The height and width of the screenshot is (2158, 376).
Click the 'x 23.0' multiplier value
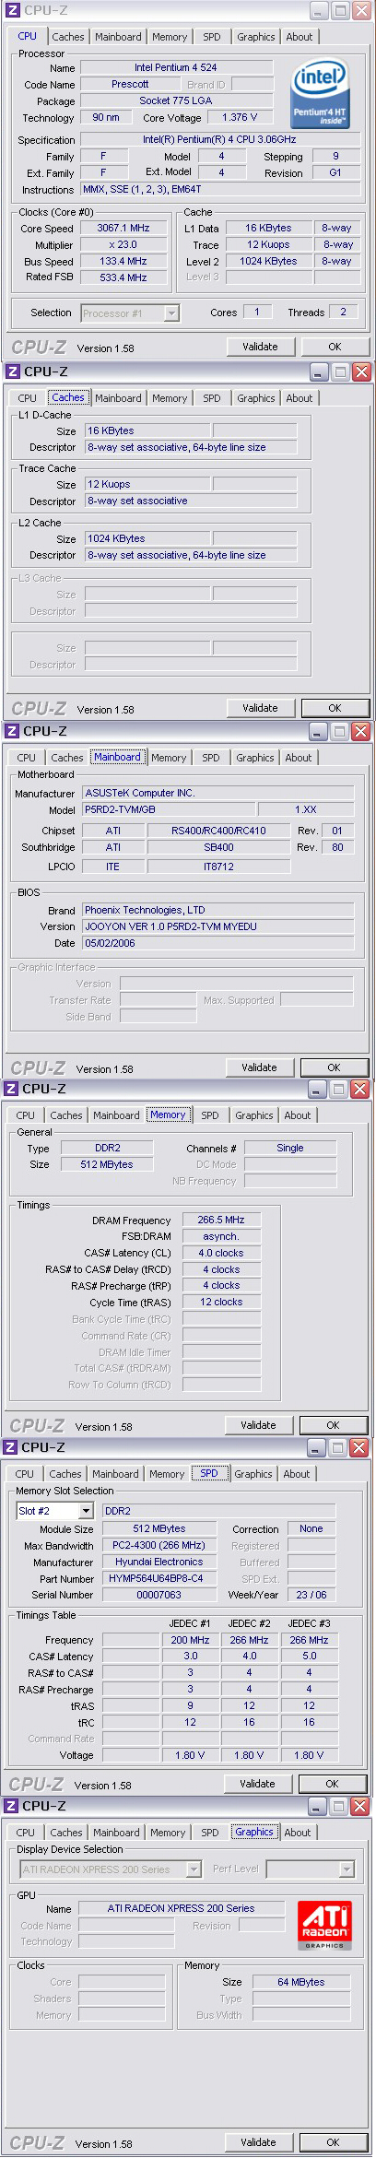click(123, 245)
